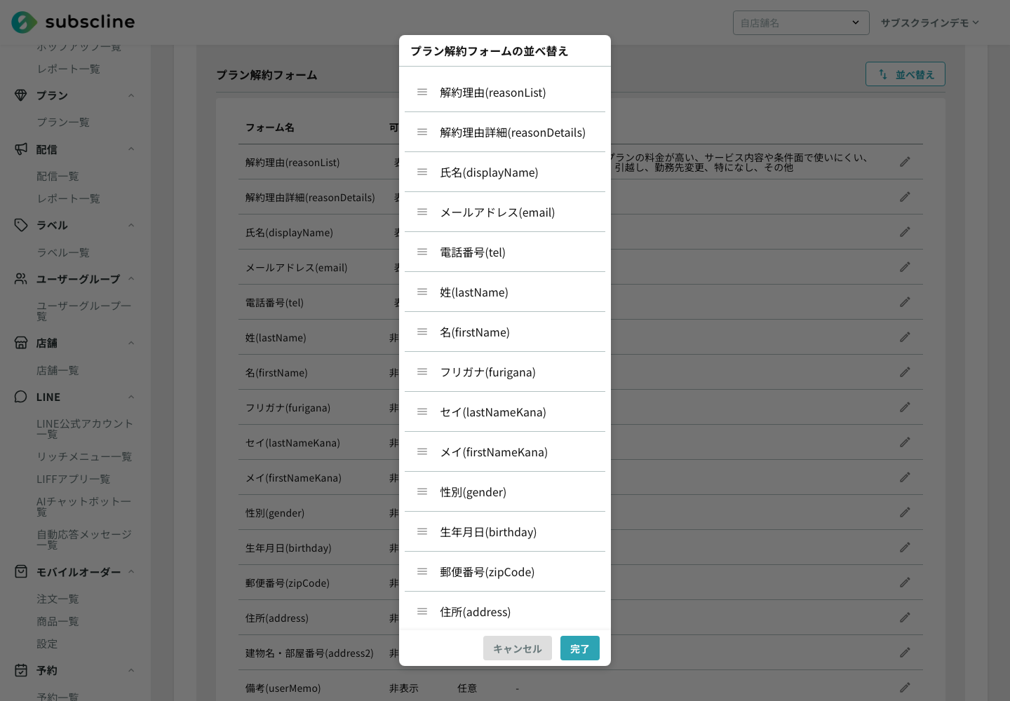Click the 完了 button
Screen dimensions: 1010x701
[x=580, y=648]
